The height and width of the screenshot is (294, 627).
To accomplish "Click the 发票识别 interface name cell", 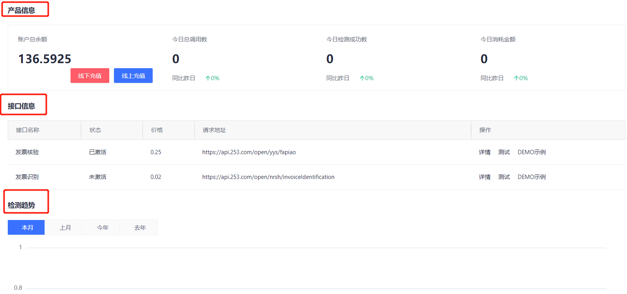I will click(x=27, y=177).
